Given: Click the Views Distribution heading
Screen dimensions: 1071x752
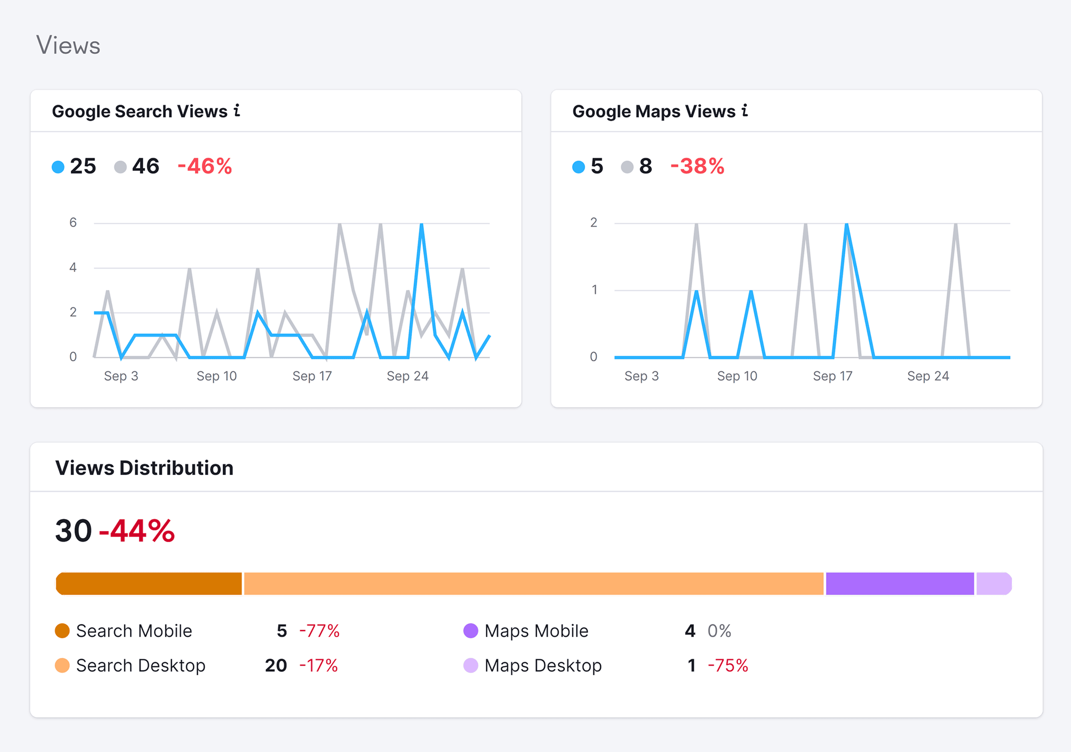Looking at the screenshot, I should coord(144,468).
